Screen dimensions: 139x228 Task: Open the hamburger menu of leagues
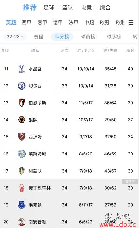[131, 22]
